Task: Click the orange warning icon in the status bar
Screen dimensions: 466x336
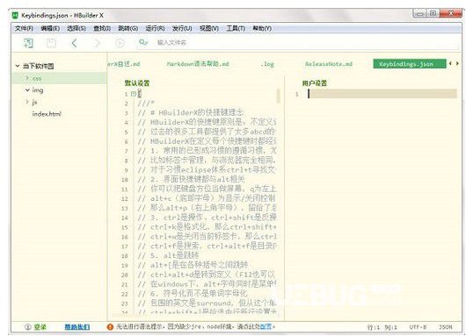Action: click(110, 327)
